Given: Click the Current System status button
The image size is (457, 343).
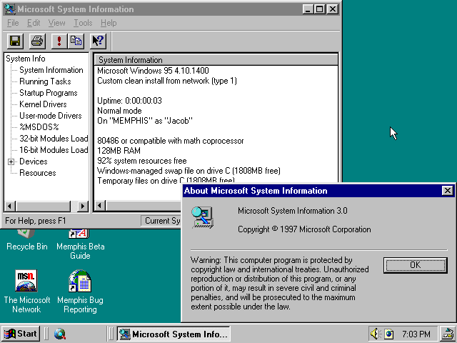Looking at the screenshot, I should coord(161,221).
